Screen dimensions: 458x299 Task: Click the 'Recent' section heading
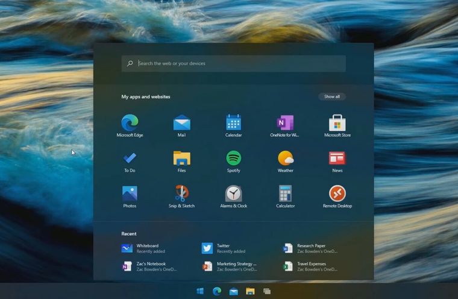129,234
